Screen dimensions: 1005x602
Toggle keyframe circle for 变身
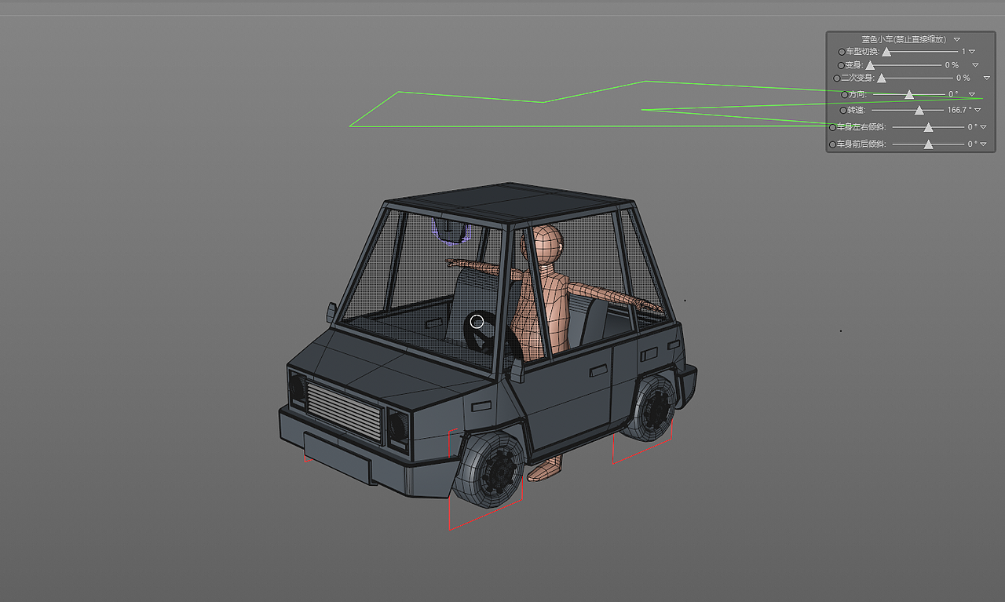tap(841, 66)
